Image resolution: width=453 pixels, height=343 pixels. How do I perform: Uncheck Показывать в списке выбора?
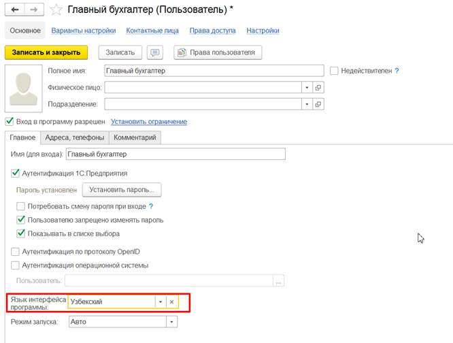point(21,233)
